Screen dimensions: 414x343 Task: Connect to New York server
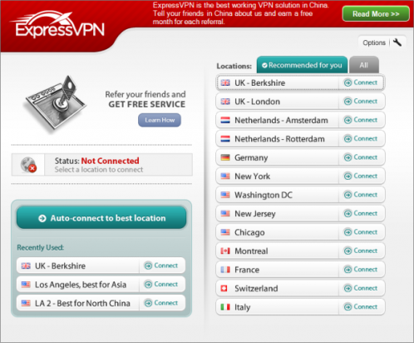pos(361,176)
